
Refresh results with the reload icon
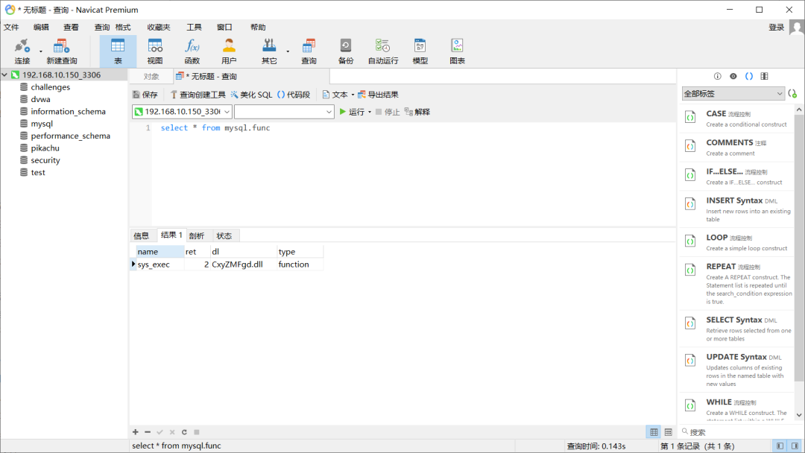pos(184,432)
